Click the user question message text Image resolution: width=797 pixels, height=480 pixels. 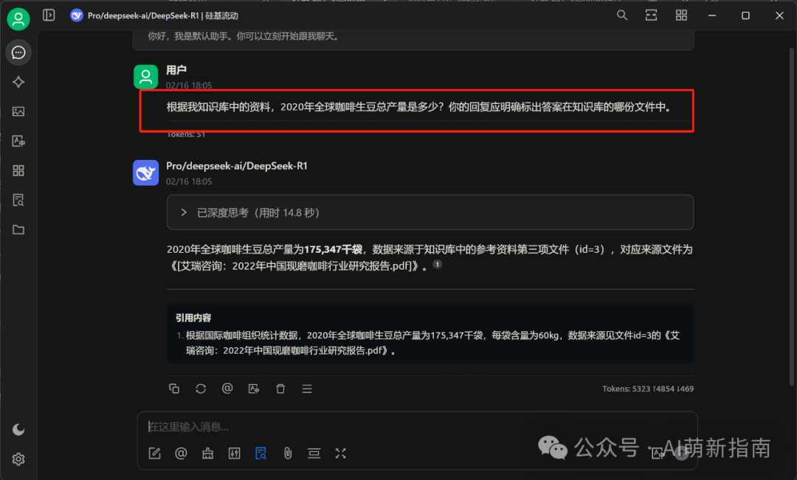(419, 107)
